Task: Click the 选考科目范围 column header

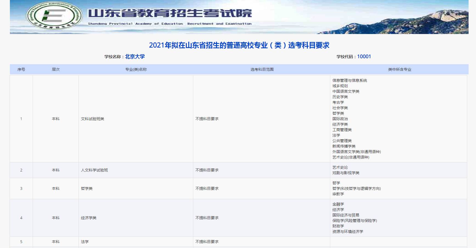Action: 262,69
